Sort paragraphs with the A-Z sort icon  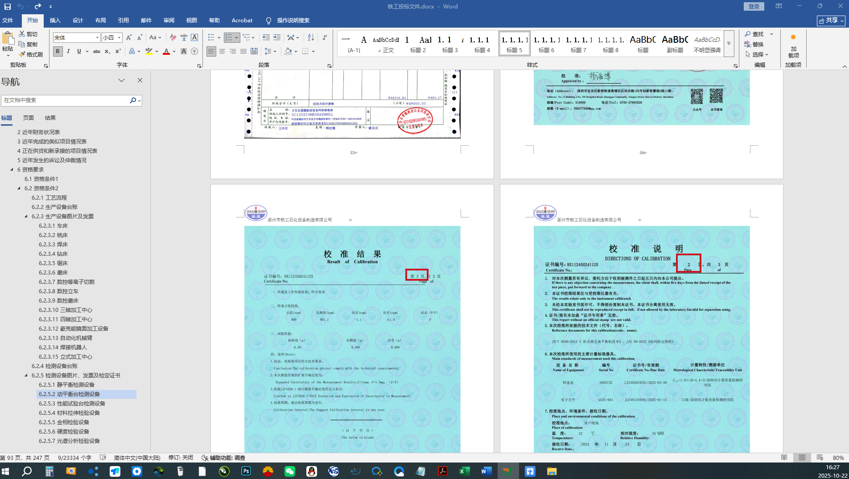pyautogui.click(x=311, y=37)
